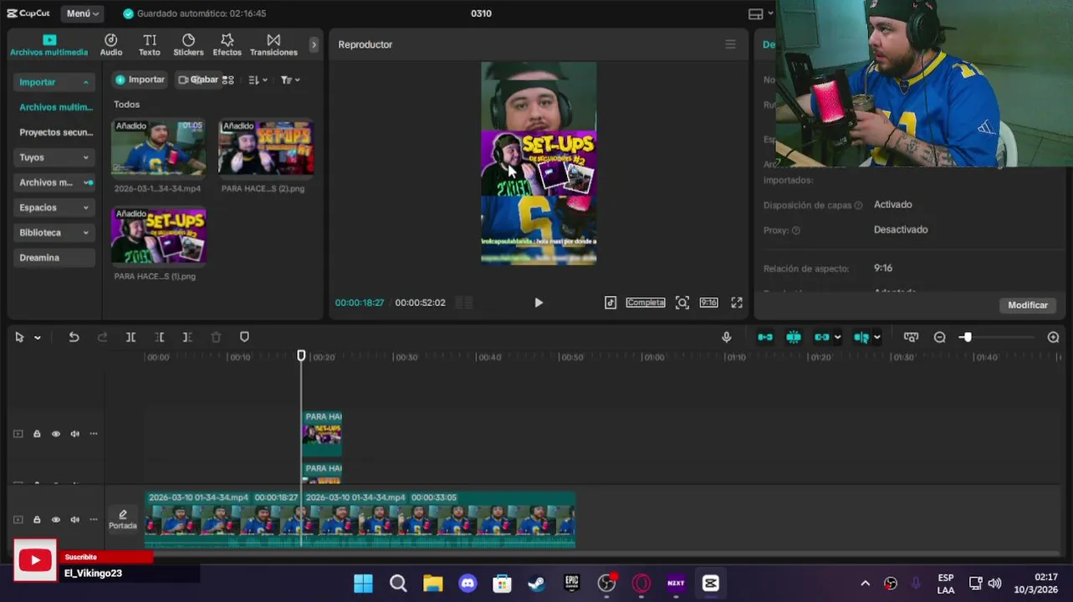This screenshot has height=602, width=1073.
Task: Click the Completa quality button
Action: (646, 303)
